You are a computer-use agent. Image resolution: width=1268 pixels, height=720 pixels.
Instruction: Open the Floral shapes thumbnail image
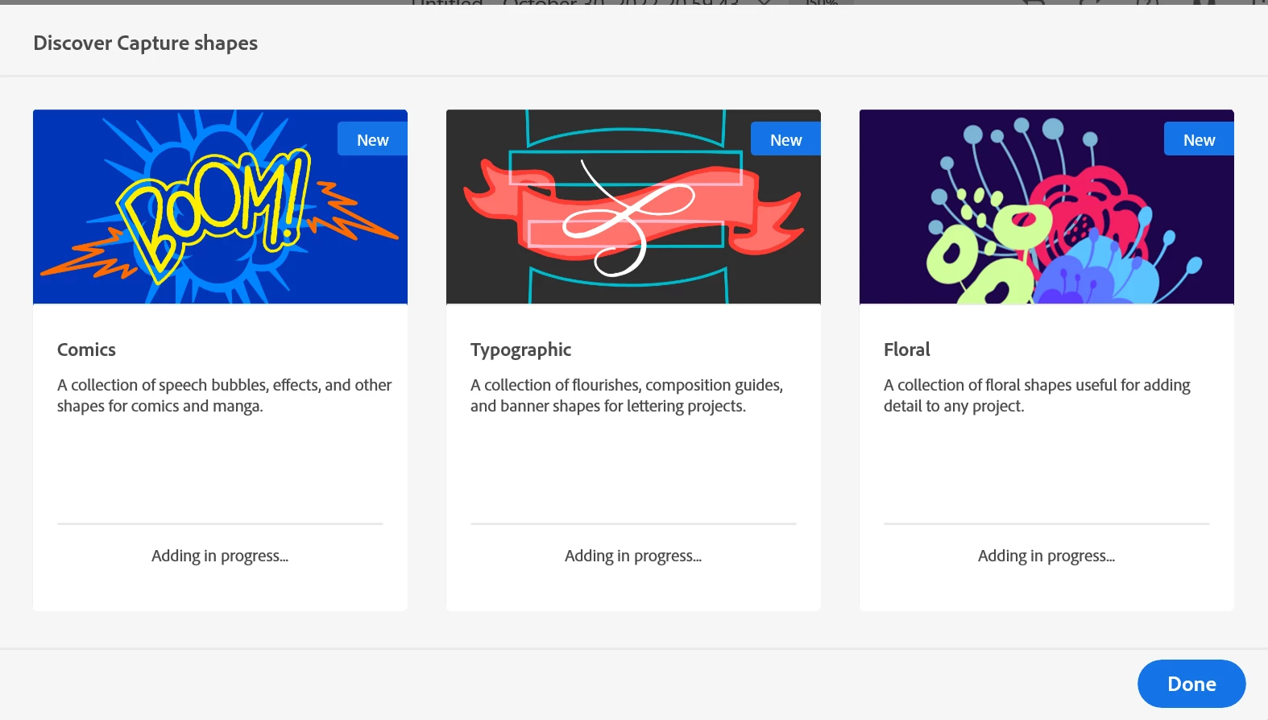click(1046, 206)
